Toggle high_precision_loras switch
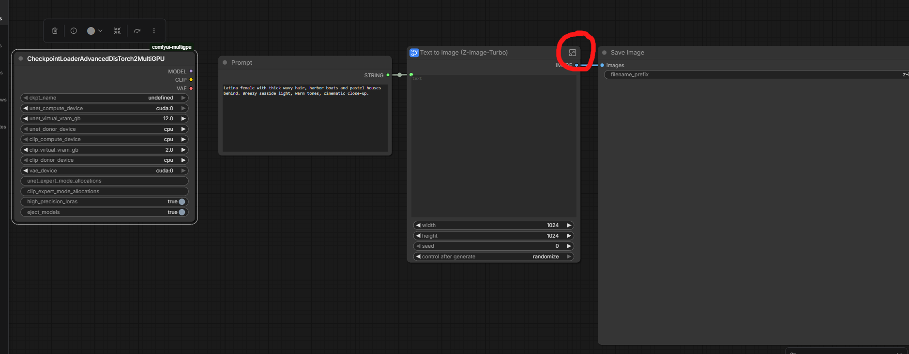The height and width of the screenshot is (354, 909). point(182,202)
